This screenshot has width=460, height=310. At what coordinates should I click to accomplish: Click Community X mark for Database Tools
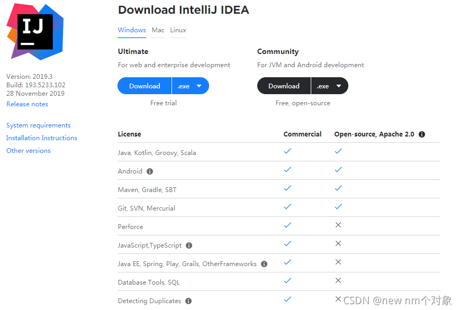coord(338,280)
